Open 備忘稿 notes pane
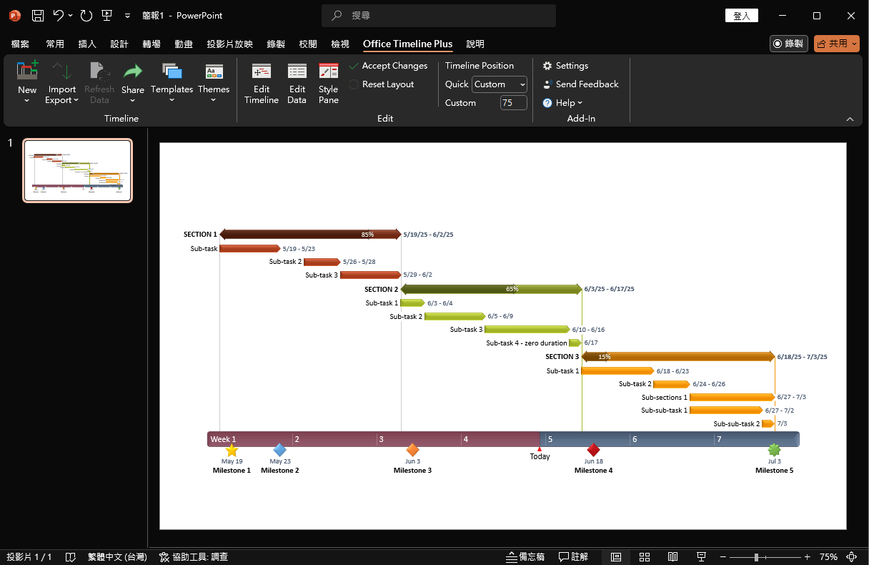The height and width of the screenshot is (565, 869). pyautogui.click(x=526, y=556)
